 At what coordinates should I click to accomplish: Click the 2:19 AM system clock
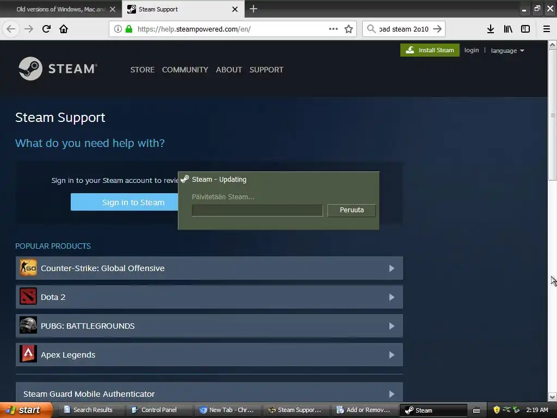click(x=537, y=410)
